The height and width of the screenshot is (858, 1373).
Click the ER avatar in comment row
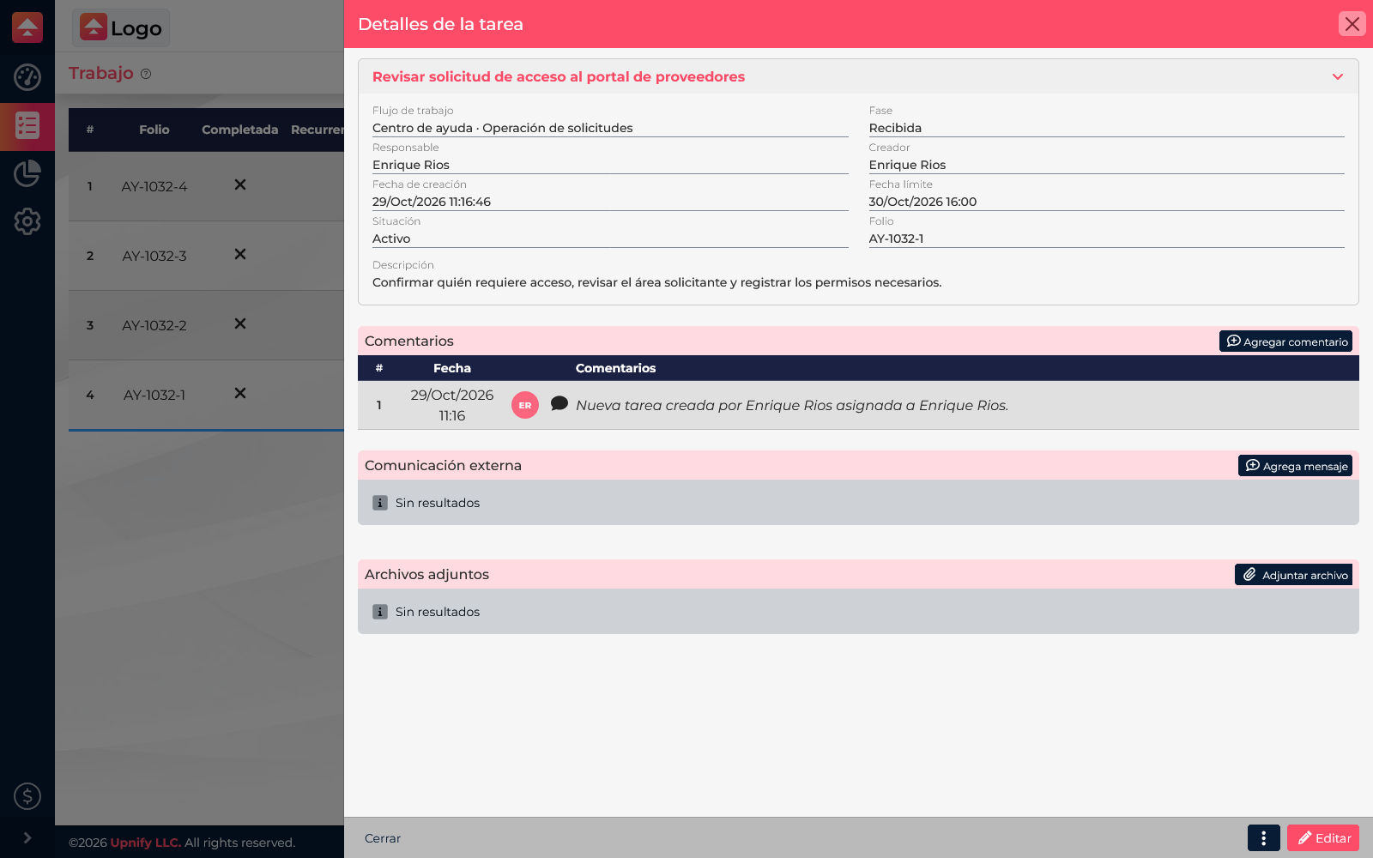525,405
